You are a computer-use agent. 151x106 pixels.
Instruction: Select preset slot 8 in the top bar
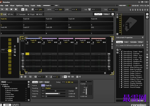(x=147, y=10)
